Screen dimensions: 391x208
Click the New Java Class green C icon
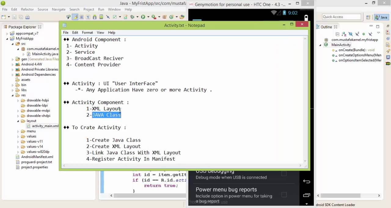click(x=171, y=17)
